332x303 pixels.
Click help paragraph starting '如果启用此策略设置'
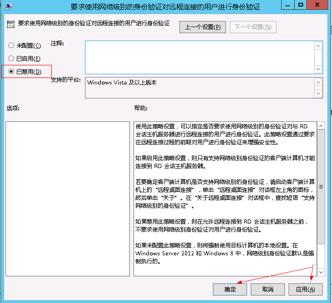point(225,162)
